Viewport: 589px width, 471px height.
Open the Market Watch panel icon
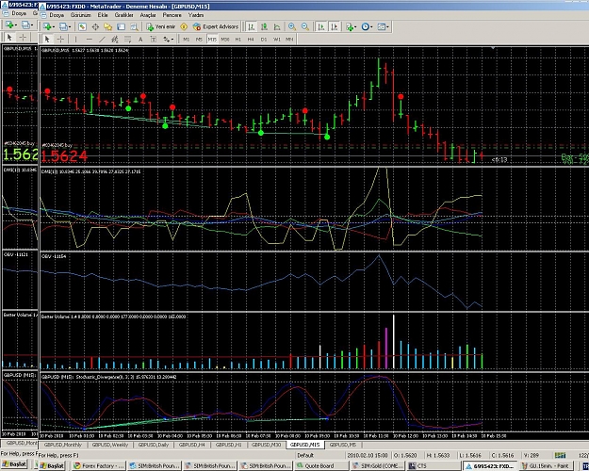click(x=82, y=26)
